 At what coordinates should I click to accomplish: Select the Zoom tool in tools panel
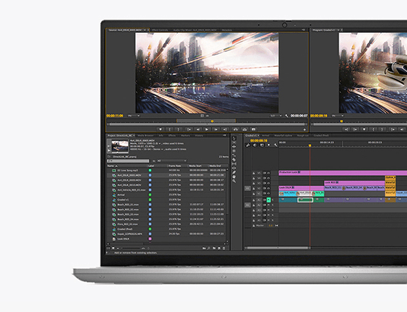[234, 181]
